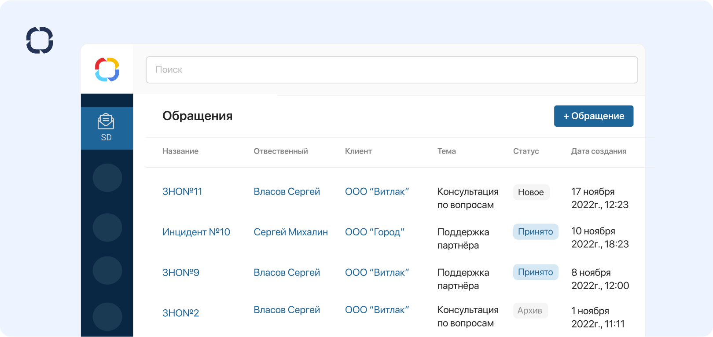Open ticket ЗНО№2
713x337 pixels.
[x=180, y=313]
